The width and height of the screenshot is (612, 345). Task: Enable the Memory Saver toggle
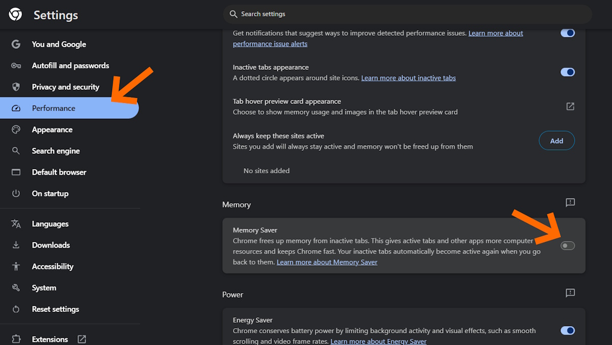(x=567, y=246)
